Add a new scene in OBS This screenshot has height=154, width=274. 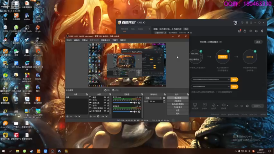[x=67, y=116]
